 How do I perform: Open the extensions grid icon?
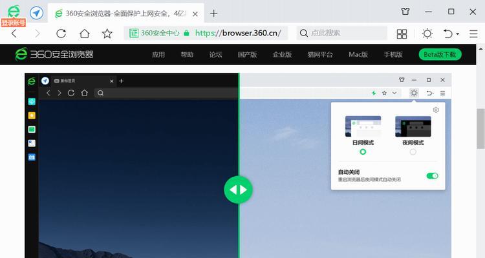pyautogui.click(x=402, y=34)
